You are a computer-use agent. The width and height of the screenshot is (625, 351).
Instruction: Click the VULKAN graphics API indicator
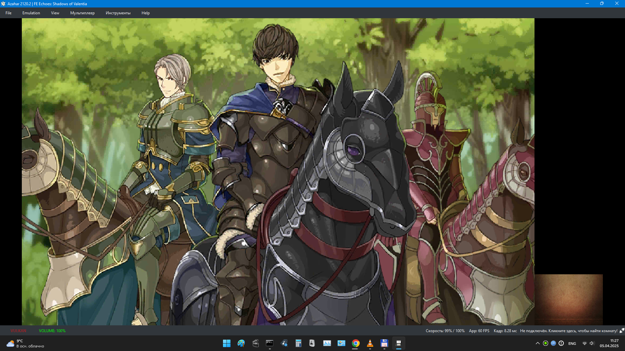click(x=18, y=331)
